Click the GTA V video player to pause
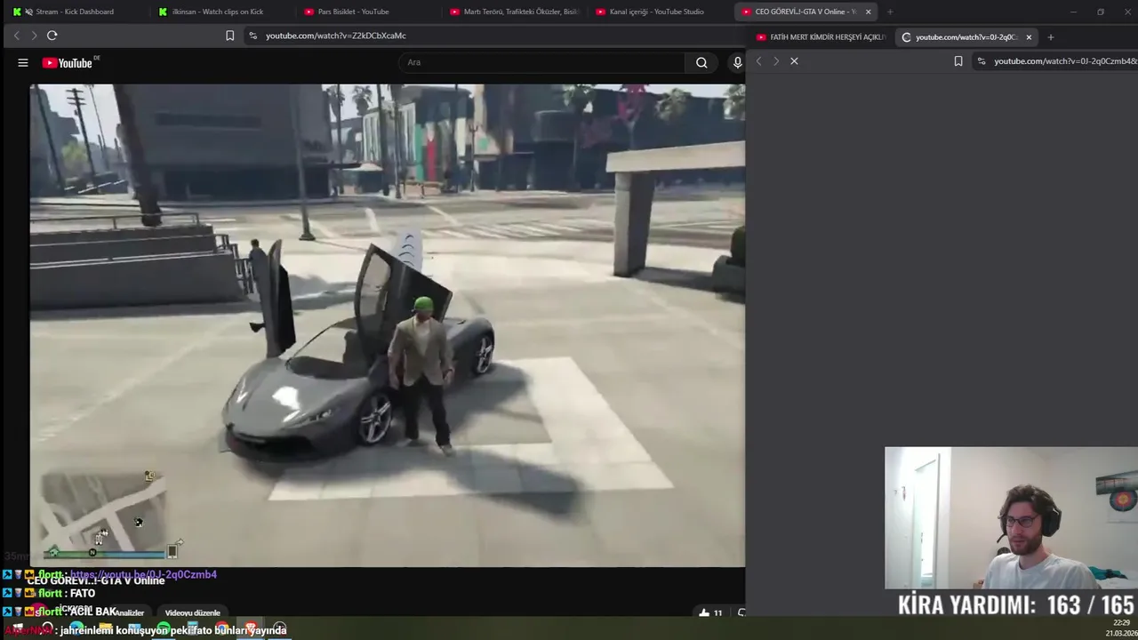Screen dimensions: 1138x640 coord(388,325)
